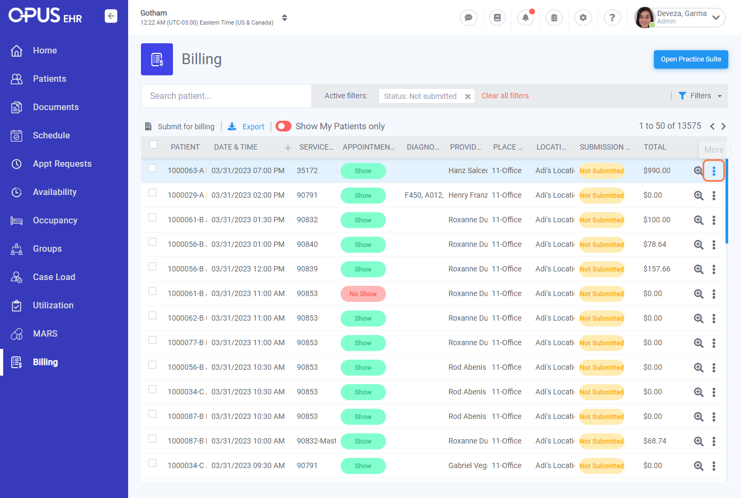Screen dimensions: 741x498
Task: Collapse the sidebar with the arrow icon
Action: pos(111,16)
